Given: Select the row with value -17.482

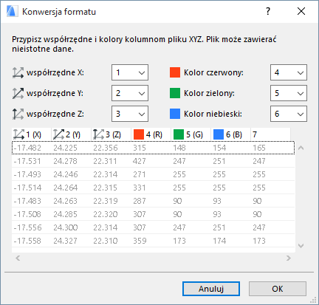Looking at the screenshot, I should click(x=153, y=148).
